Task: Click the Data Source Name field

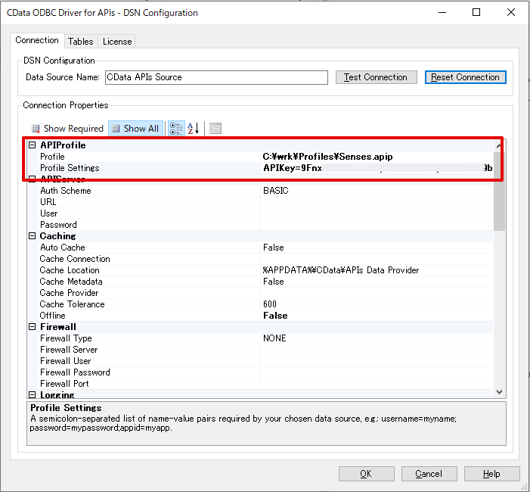Action: [x=216, y=77]
